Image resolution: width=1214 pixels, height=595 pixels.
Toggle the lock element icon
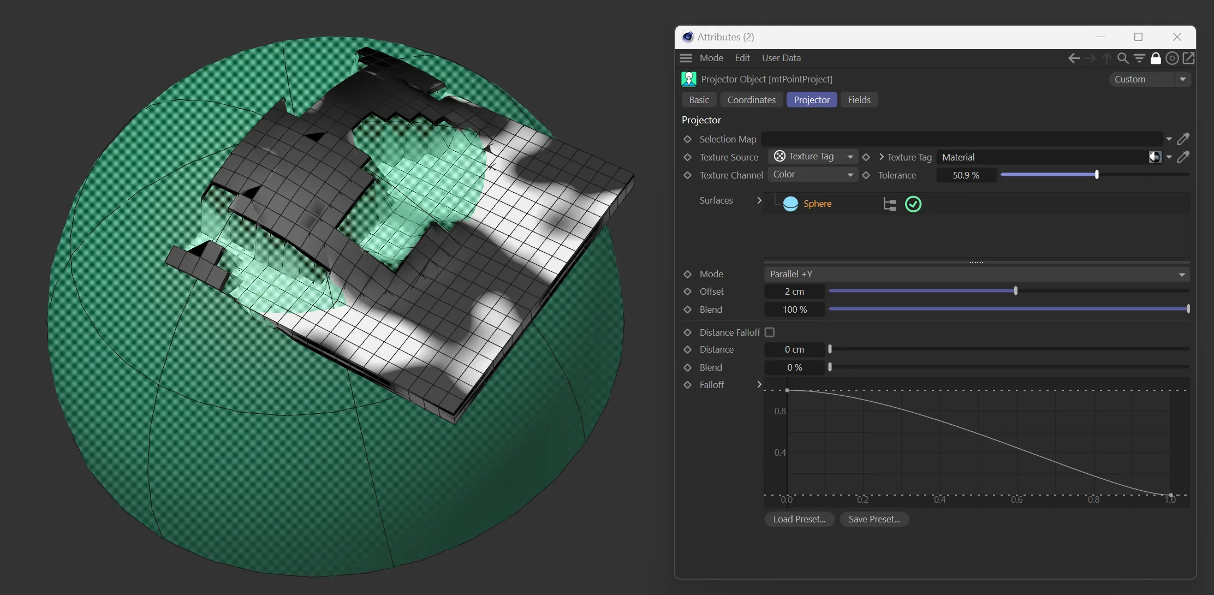tap(1156, 58)
